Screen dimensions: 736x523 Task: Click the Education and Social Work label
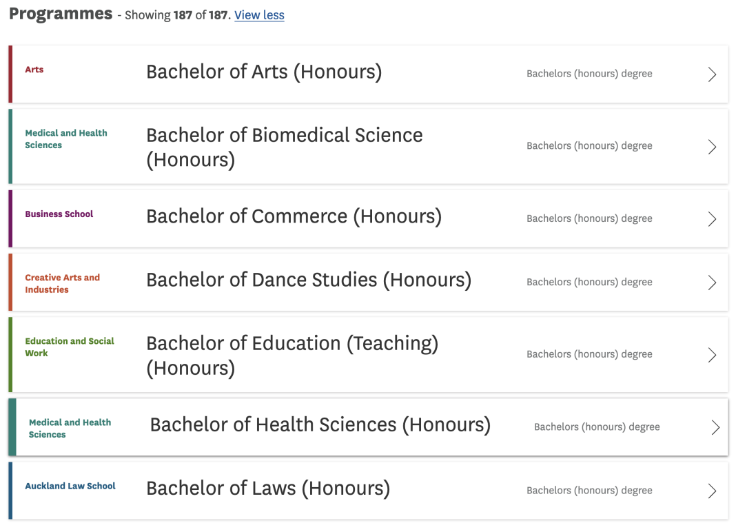point(70,347)
